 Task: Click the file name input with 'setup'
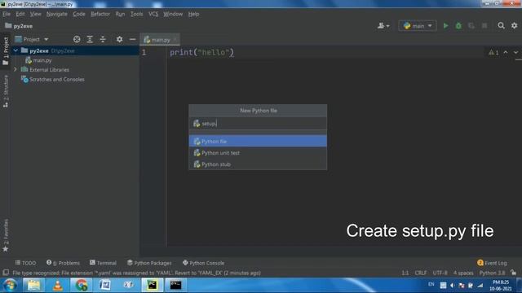258,124
